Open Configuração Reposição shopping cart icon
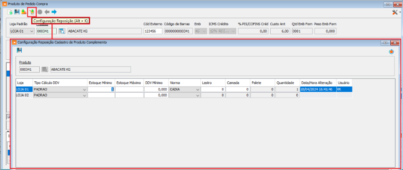The height and width of the screenshot is (170, 403). click(x=32, y=12)
